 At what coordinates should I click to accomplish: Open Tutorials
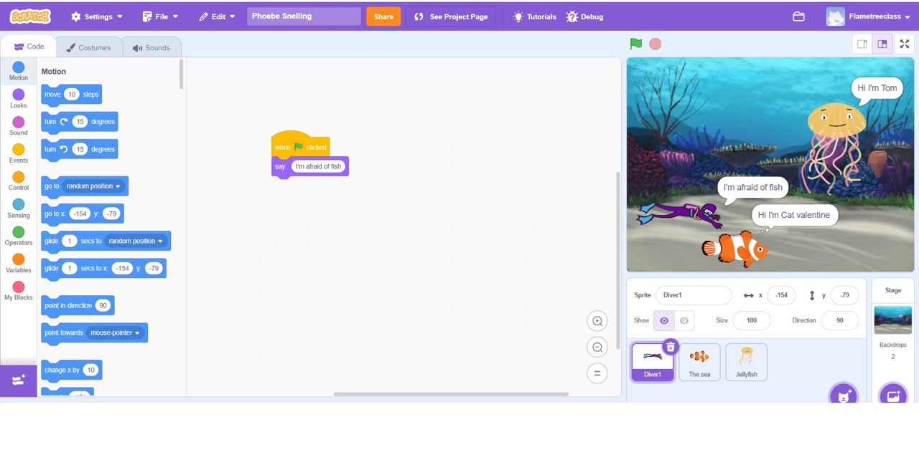point(534,16)
